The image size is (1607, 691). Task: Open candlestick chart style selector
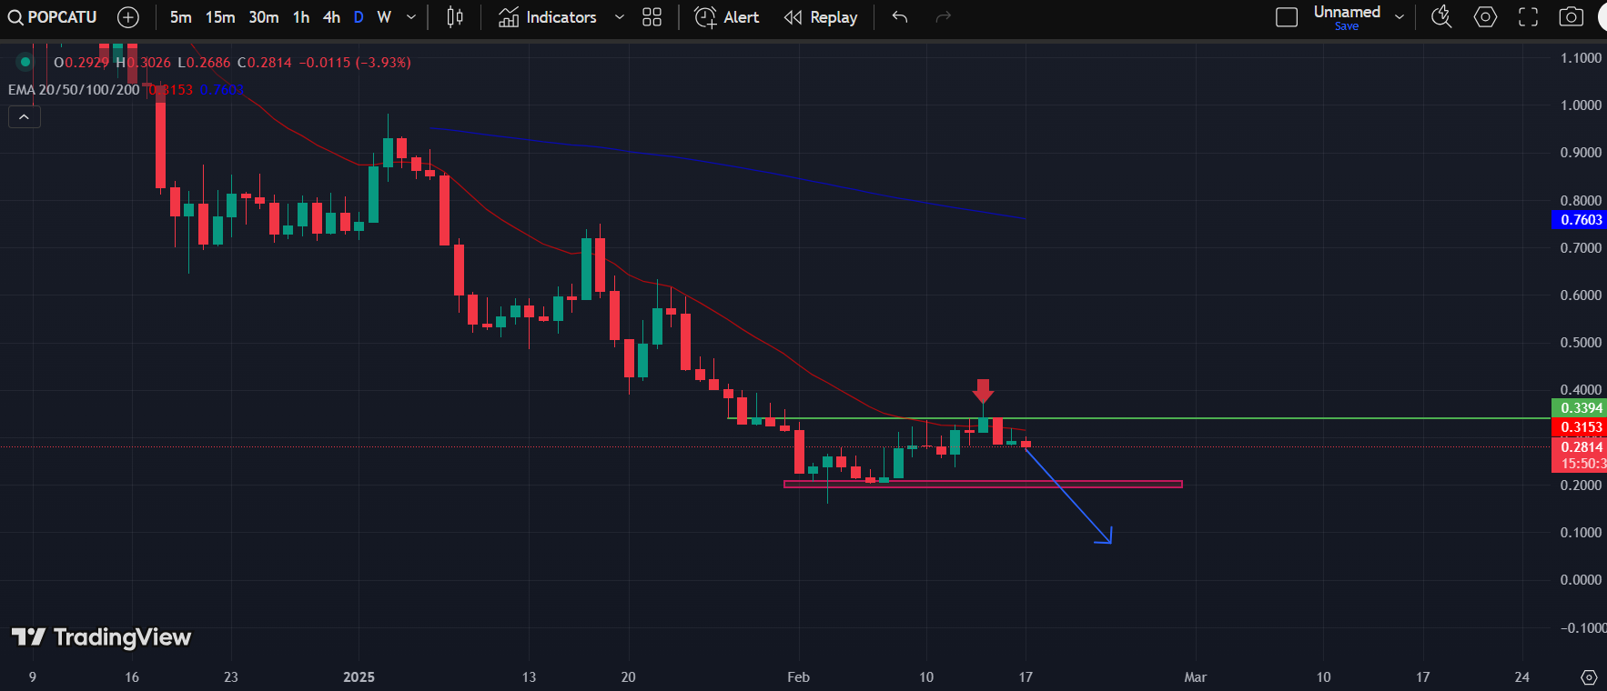[455, 17]
